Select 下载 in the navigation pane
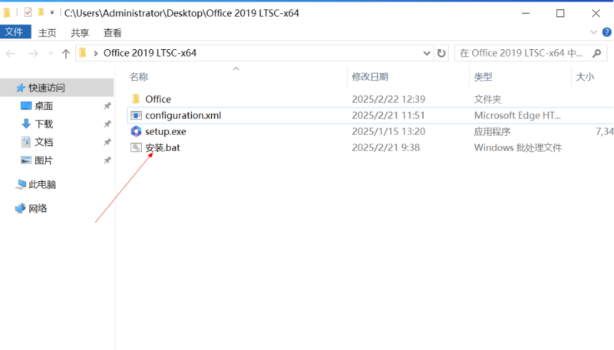 coord(44,124)
